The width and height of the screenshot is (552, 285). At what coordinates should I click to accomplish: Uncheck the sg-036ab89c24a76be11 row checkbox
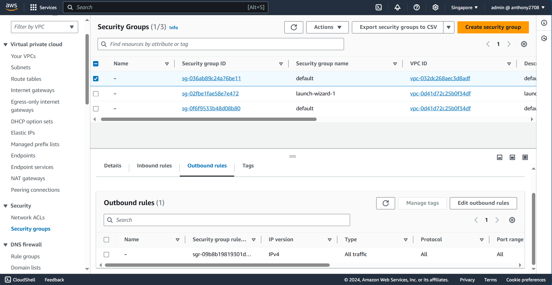[96, 79]
